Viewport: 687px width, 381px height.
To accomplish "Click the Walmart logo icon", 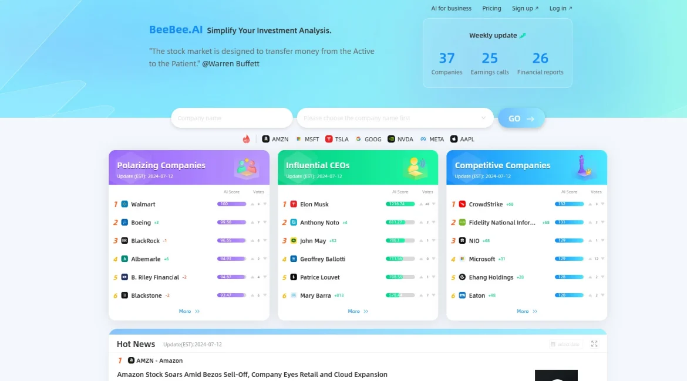I will tap(124, 205).
